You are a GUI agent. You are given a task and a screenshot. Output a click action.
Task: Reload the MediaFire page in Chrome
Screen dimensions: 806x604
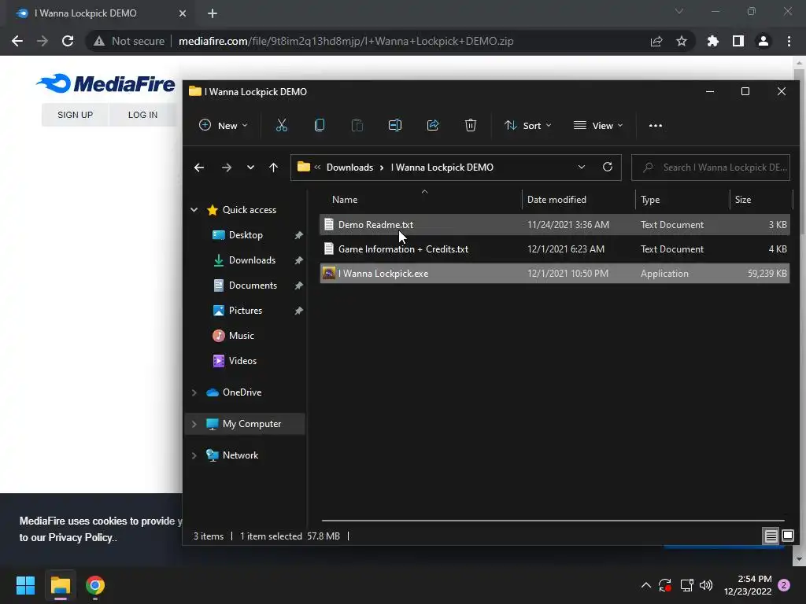68,41
